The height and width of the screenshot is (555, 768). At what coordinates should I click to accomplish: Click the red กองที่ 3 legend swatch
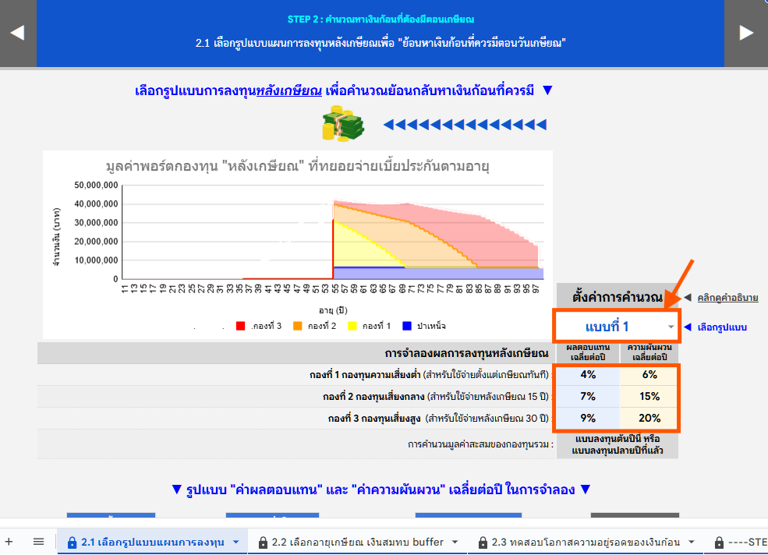(x=241, y=326)
